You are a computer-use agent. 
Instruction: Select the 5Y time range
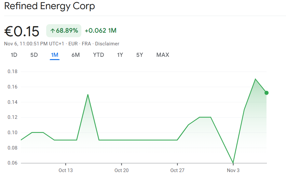pos(140,55)
